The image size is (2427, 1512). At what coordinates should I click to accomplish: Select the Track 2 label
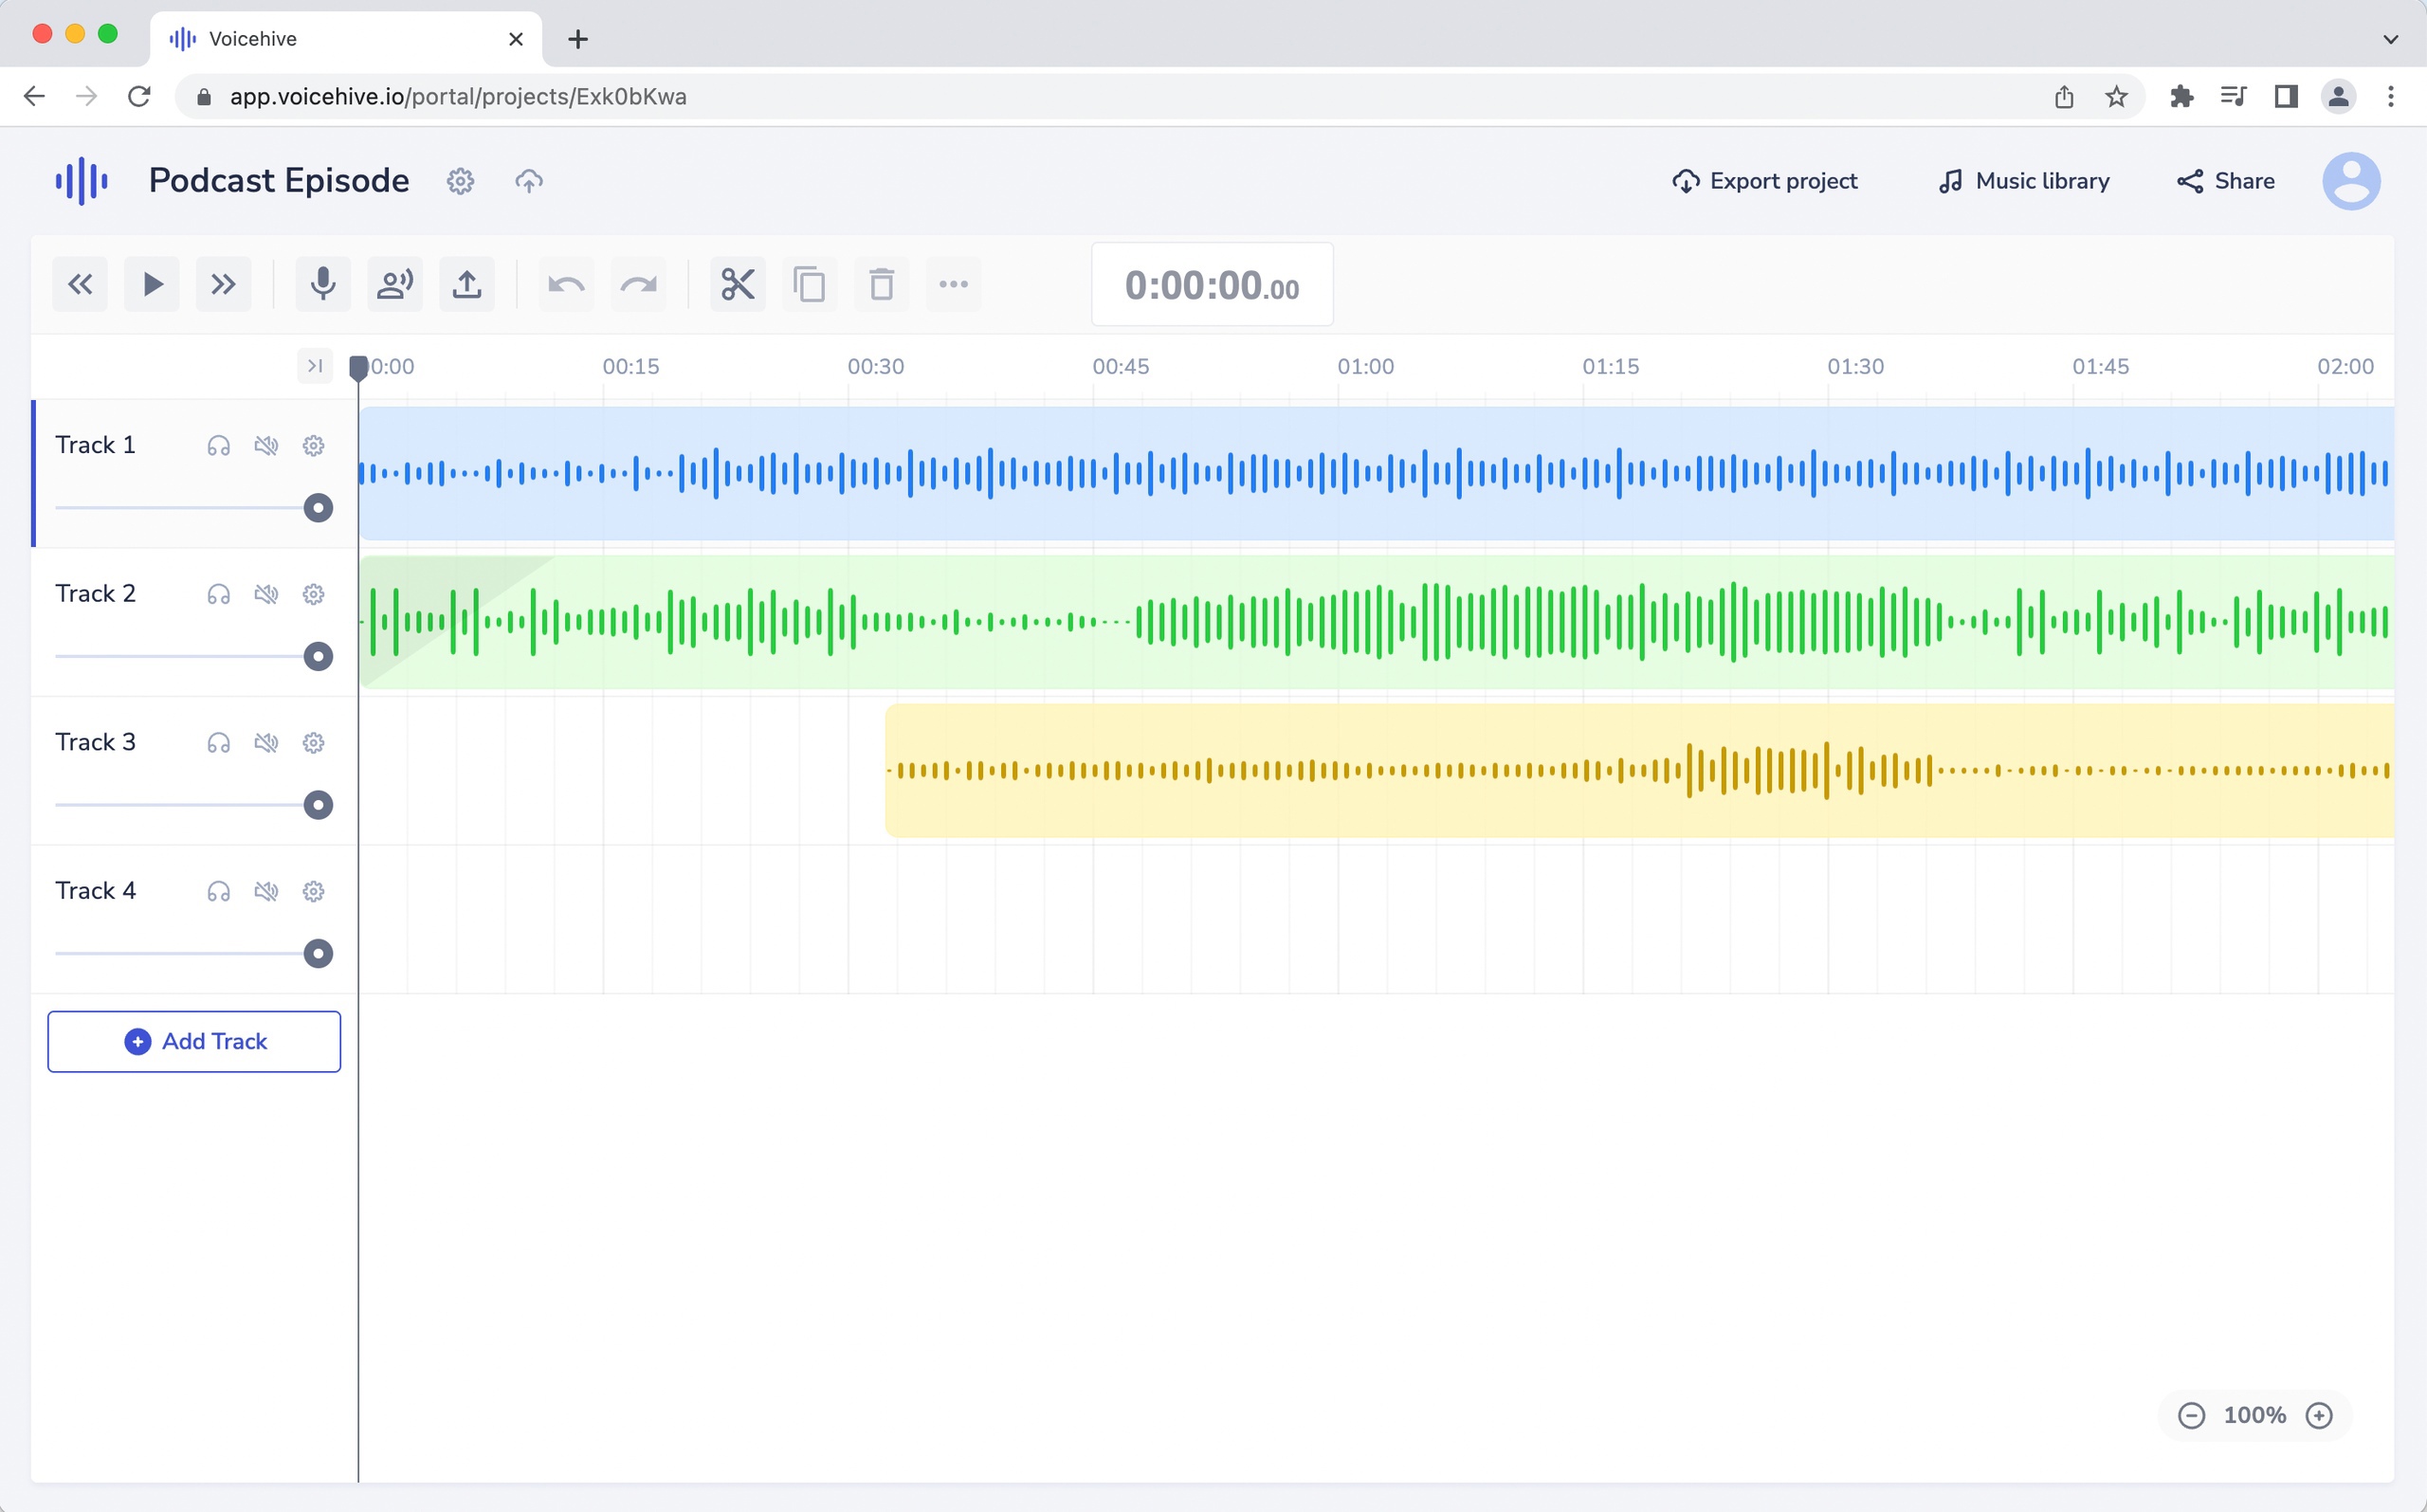(96, 594)
